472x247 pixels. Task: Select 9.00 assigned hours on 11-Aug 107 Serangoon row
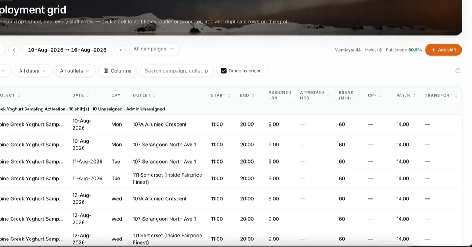click(x=274, y=162)
